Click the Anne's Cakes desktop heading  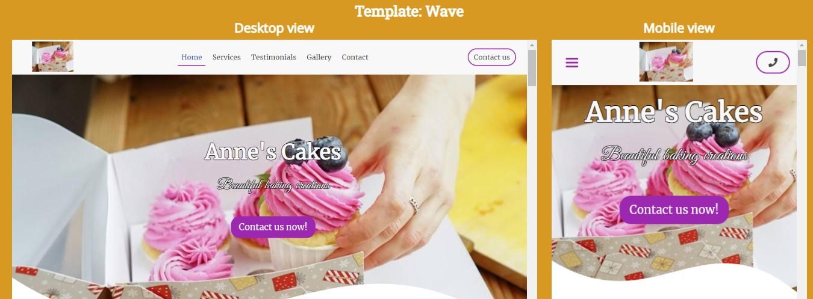[273, 152]
